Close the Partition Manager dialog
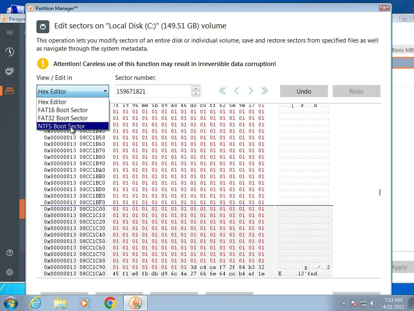Screen dimensions: 414x311 [384, 8]
